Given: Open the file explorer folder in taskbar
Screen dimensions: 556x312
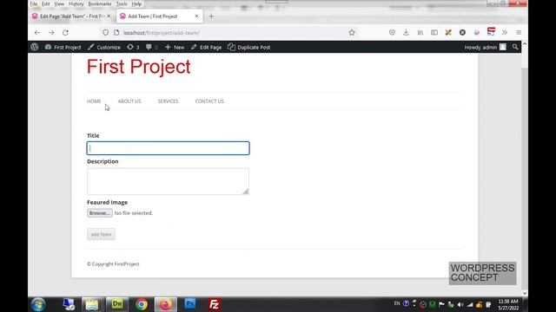Looking at the screenshot, I should tap(92, 304).
